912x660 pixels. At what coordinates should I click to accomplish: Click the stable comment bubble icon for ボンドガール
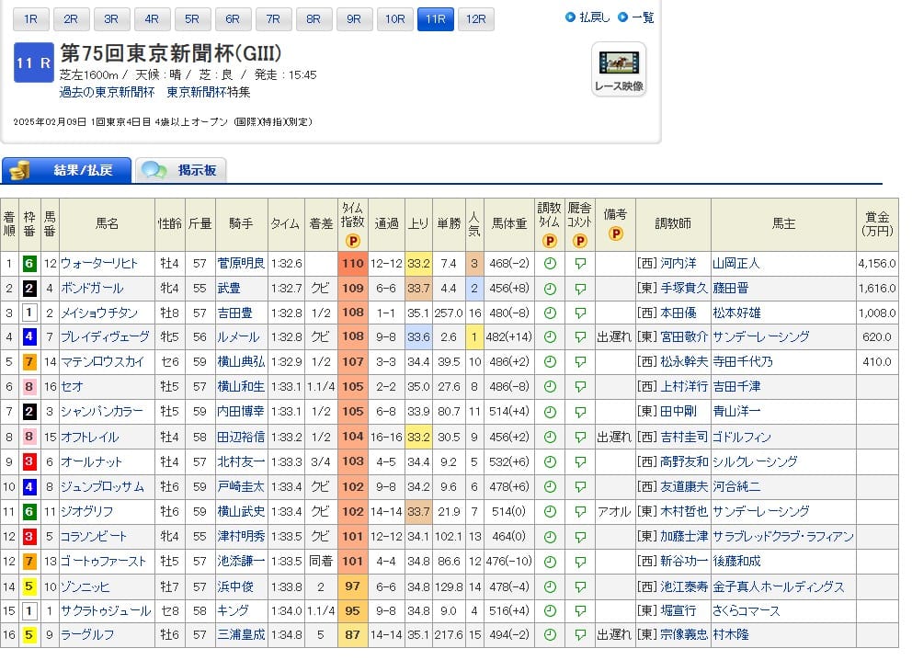tap(579, 289)
